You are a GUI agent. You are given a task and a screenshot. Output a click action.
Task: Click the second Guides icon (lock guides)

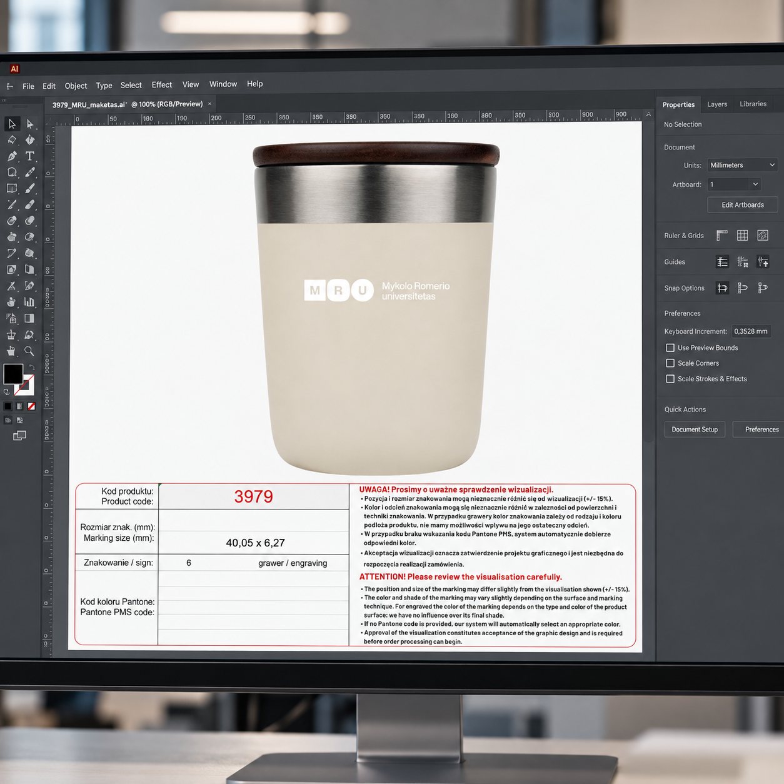coord(743,262)
